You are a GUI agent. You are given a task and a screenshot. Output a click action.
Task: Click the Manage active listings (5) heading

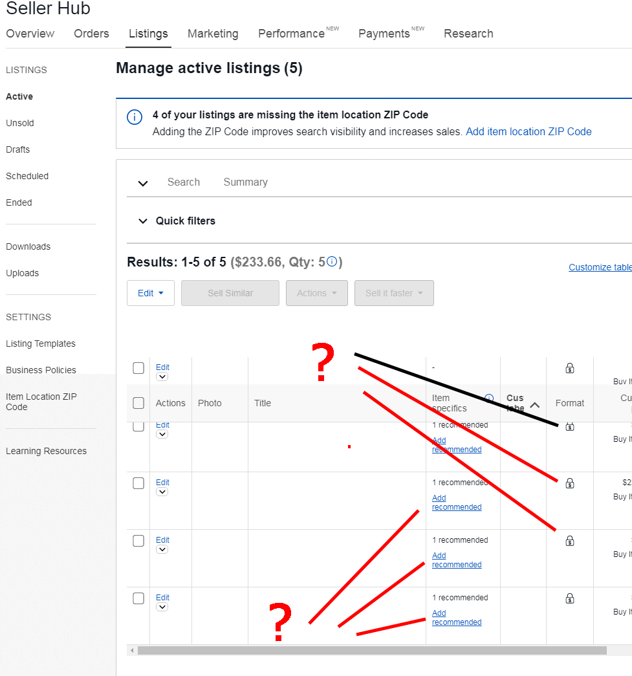[209, 68]
